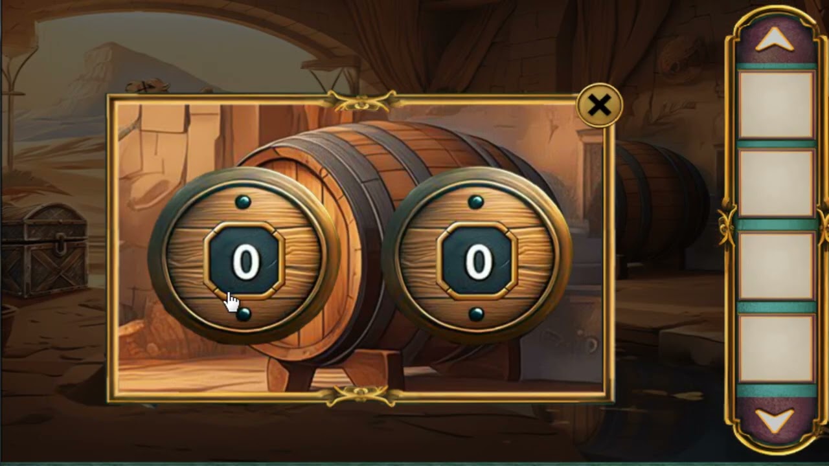Select the fourth empty inventory slot
This screenshot has width=829, height=466.
pyautogui.click(x=776, y=348)
